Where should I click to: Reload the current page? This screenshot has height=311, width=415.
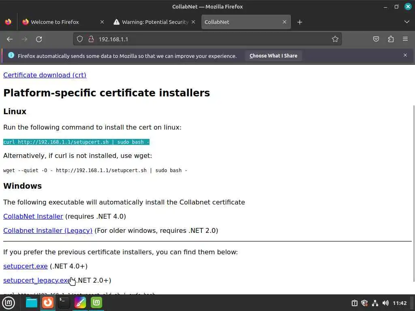click(x=39, y=39)
